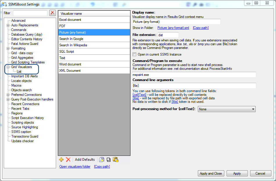Add a new visualizer with the plus icon

(61, 160)
